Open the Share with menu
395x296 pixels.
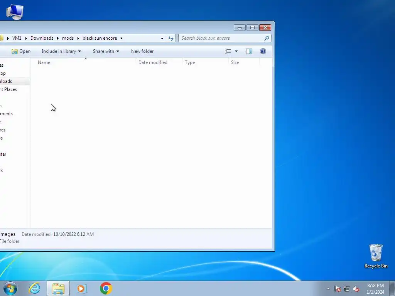pos(106,51)
